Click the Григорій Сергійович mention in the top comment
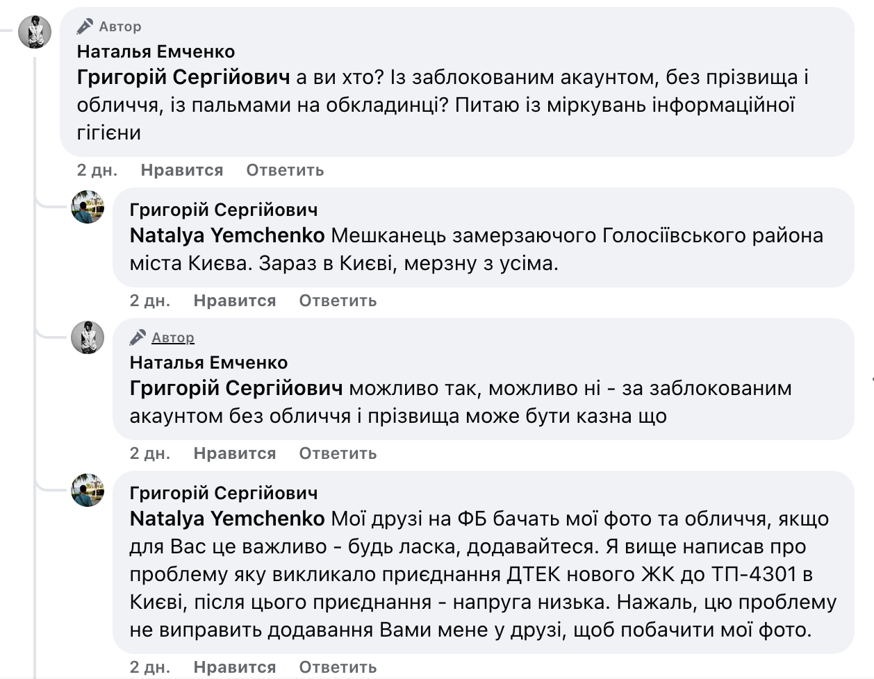This screenshot has width=874, height=679. (x=183, y=77)
